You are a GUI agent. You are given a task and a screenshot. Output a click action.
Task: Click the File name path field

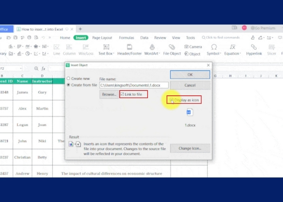pyautogui.click(x=134, y=85)
